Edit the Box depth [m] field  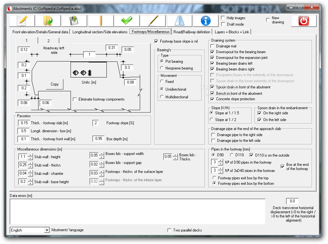point(98,139)
